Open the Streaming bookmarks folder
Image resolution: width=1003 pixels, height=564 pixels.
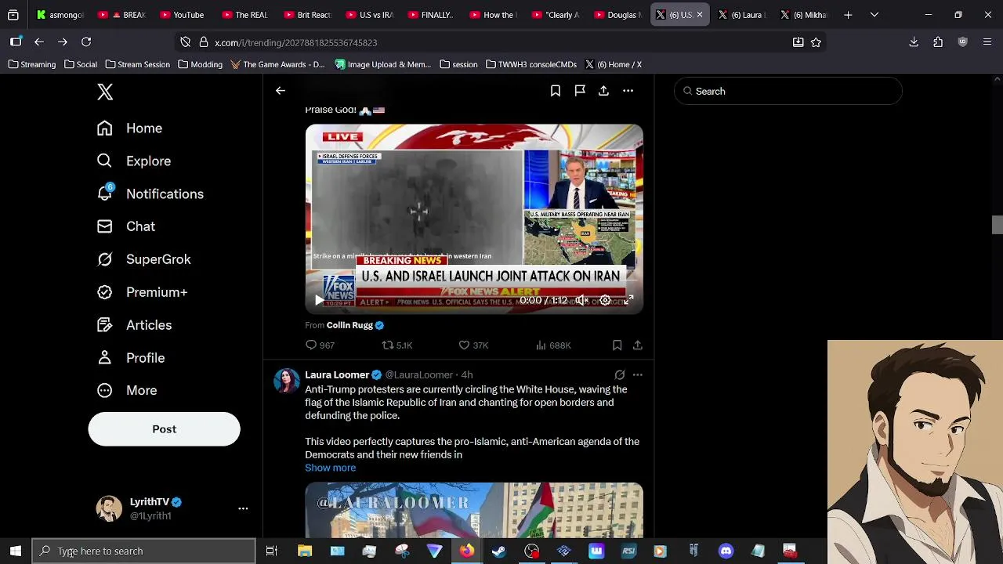click(x=32, y=64)
